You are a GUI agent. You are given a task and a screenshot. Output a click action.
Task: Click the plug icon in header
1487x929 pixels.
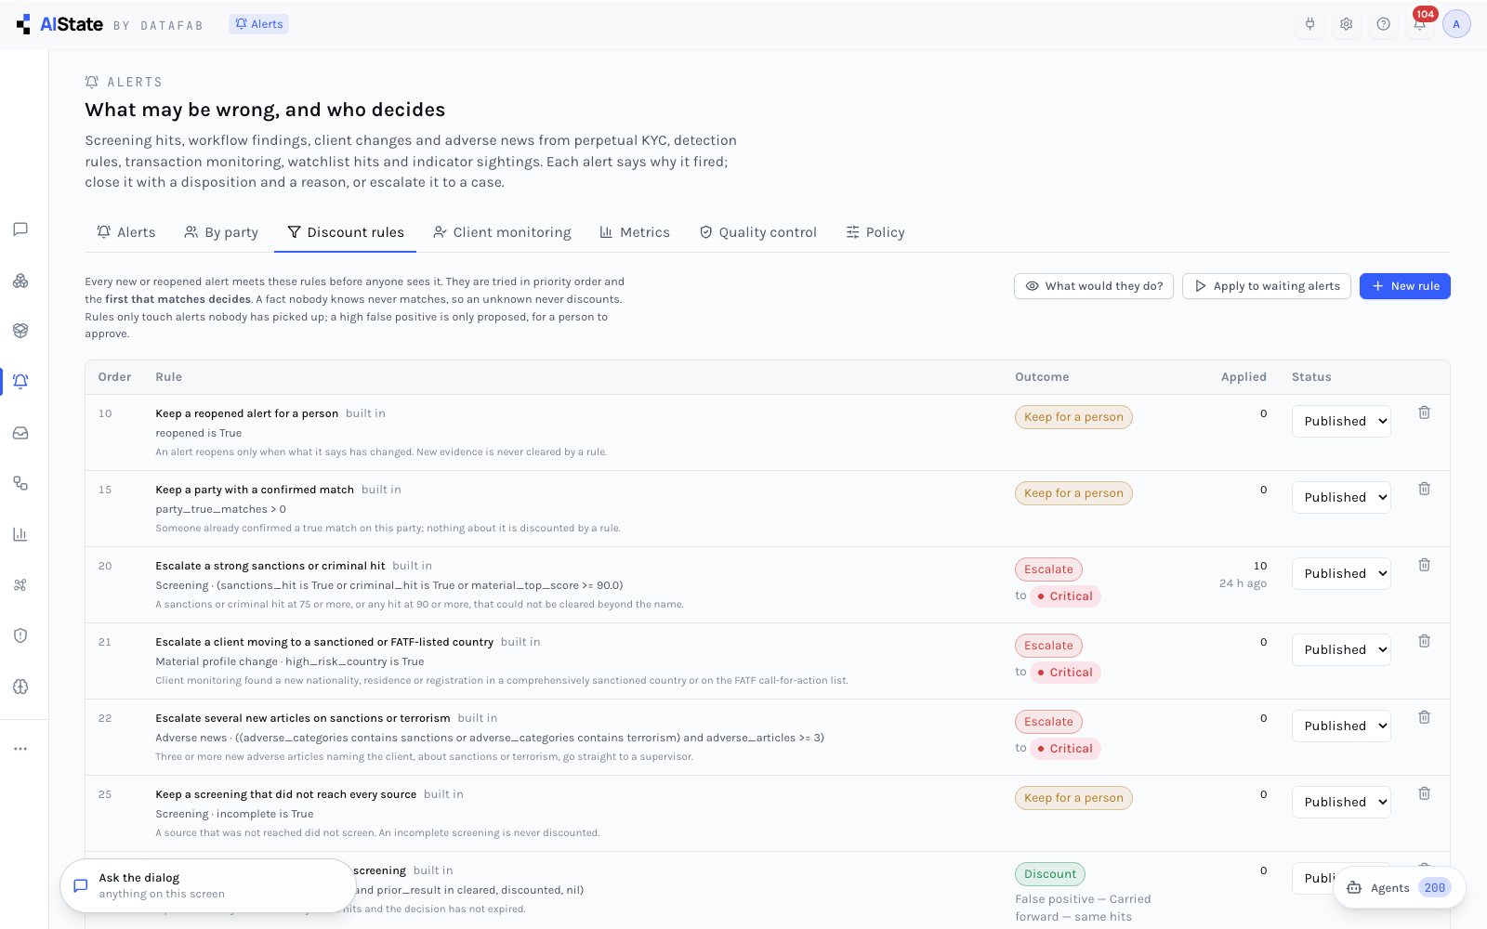click(x=1309, y=24)
